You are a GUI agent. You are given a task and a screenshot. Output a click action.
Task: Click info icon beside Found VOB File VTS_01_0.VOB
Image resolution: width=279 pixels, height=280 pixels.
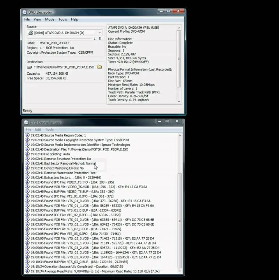point(27,201)
